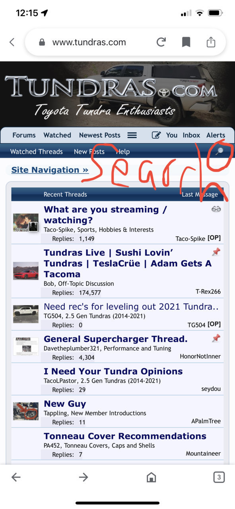The height and width of the screenshot is (509, 235).
Task: Open the General Supercharger Thread
Action: point(116,339)
